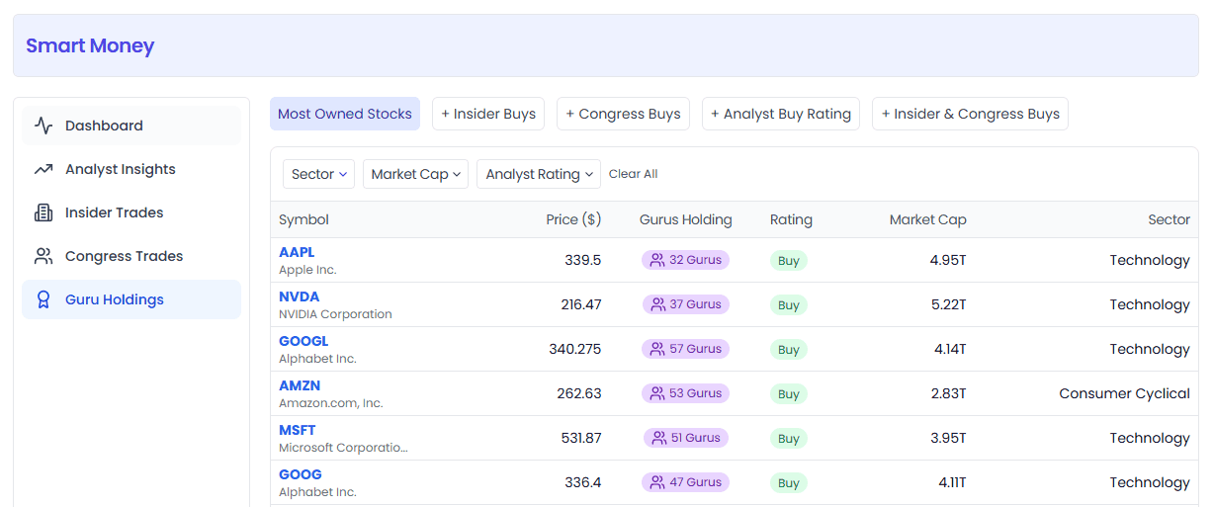Open Dashboard in the sidebar

[x=131, y=126]
